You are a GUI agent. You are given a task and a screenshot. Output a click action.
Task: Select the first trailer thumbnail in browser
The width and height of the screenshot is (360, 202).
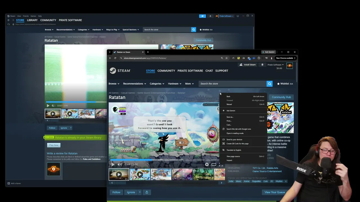point(119,174)
